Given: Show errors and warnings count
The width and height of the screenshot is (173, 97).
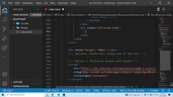Looking at the screenshot, I should click(x=8, y=91).
